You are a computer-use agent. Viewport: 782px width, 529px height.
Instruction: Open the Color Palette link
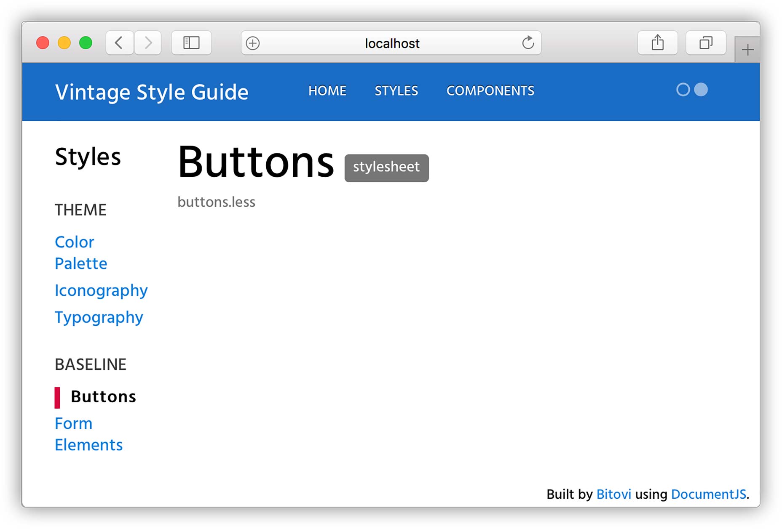(81, 253)
